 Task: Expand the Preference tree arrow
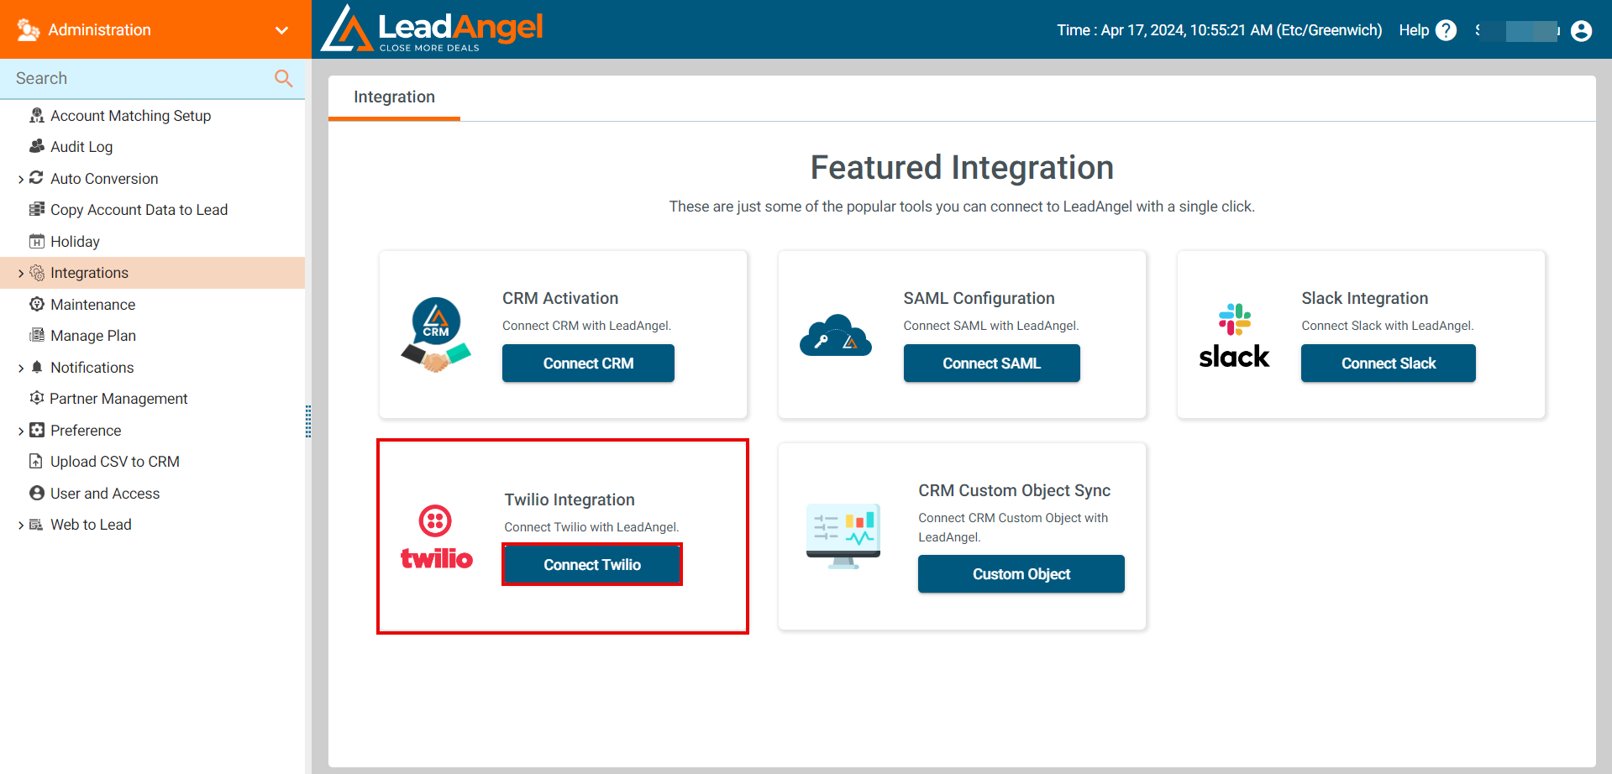coord(21,431)
